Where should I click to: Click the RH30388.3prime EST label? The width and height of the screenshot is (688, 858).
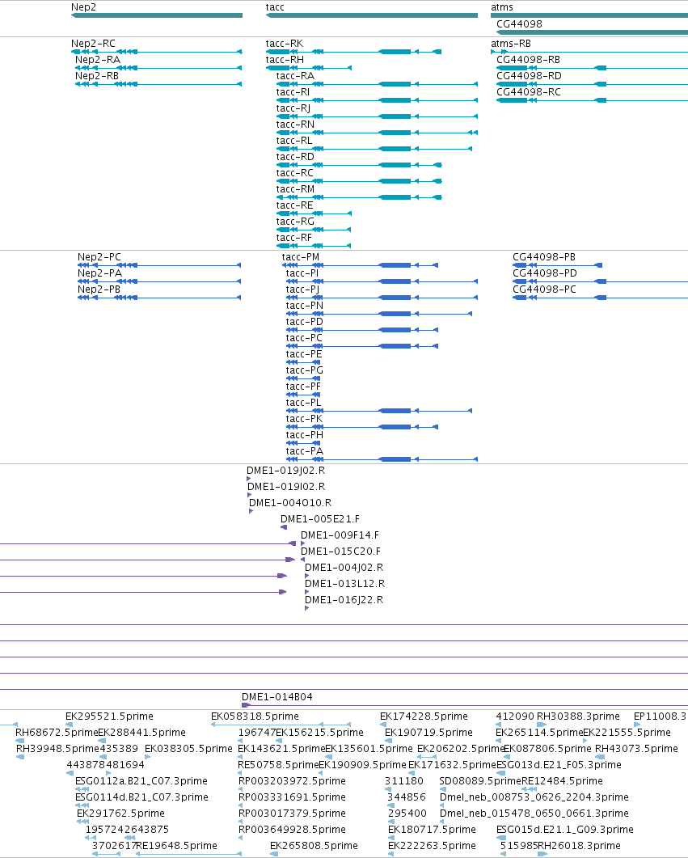(x=578, y=716)
